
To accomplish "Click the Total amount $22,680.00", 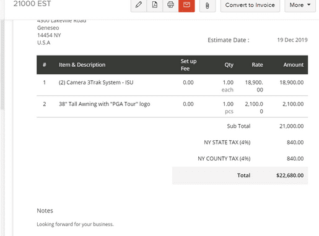I will click(290, 175).
